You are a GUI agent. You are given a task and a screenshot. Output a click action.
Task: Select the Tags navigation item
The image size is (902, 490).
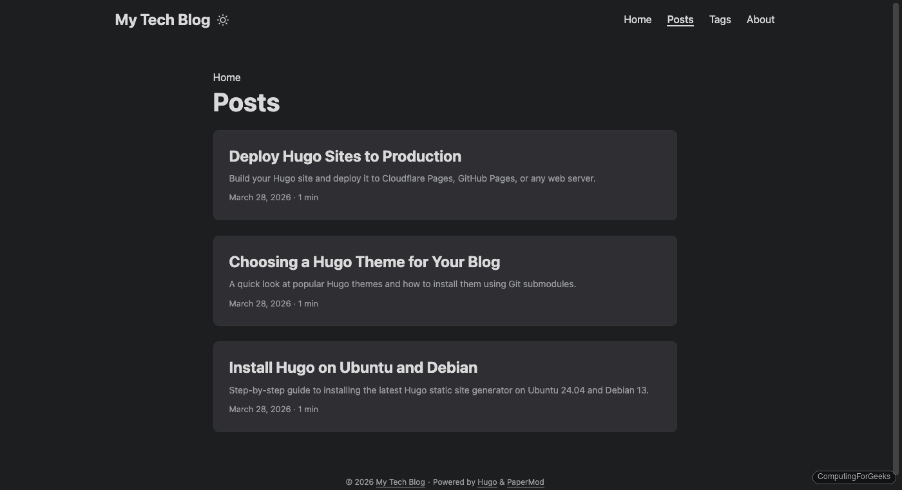coord(720,19)
